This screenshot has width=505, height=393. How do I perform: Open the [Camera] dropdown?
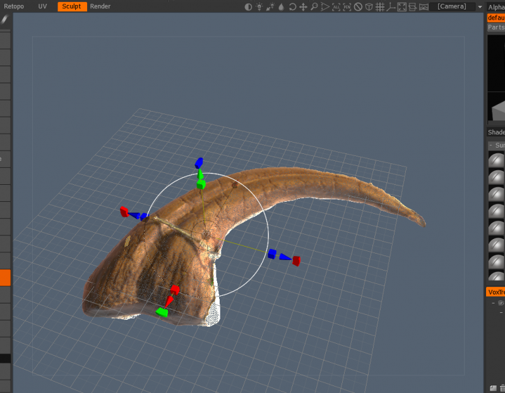451,7
